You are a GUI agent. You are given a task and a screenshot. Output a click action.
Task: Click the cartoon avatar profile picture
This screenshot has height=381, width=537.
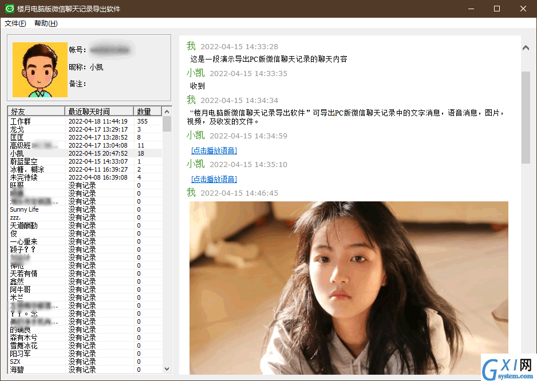pos(40,70)
